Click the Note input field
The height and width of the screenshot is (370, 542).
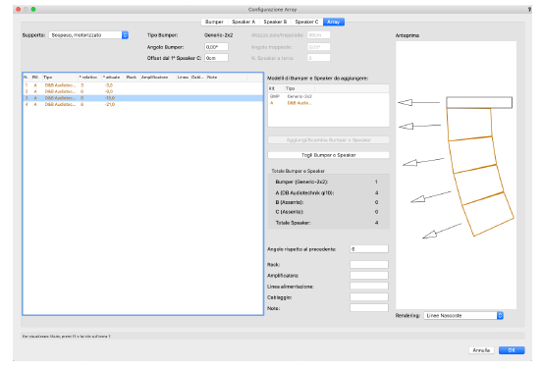tap(369, 308)
